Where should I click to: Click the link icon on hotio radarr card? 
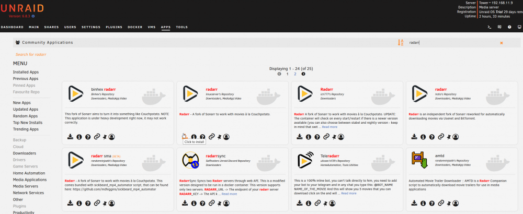(441, 137)
